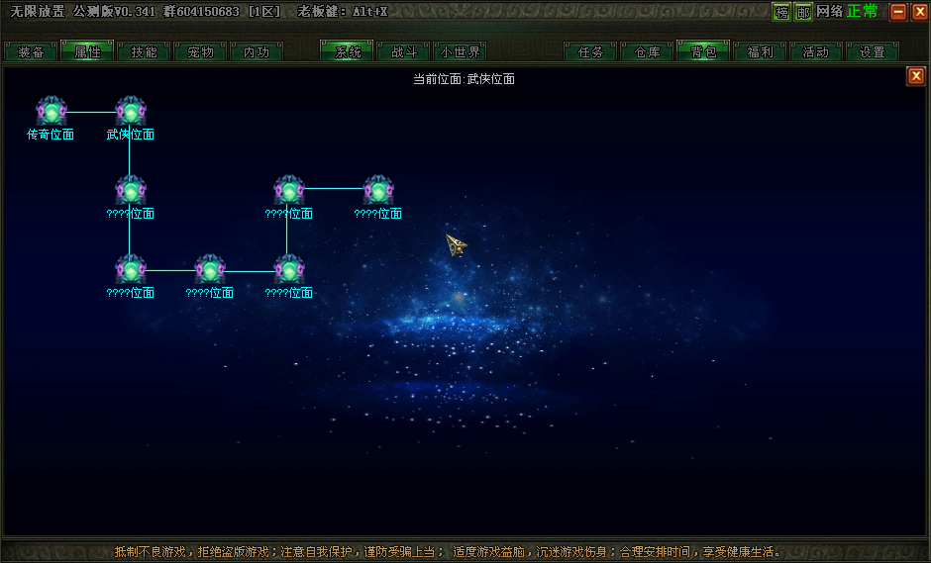
Task: Click the locked orb directly below 武侠位面
Action: [131, 190]
